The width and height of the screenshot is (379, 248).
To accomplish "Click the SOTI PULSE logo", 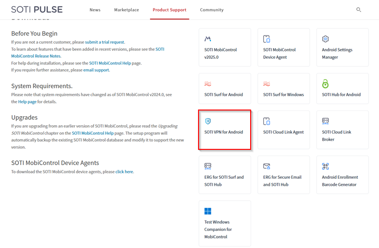I will coord(37,9).
